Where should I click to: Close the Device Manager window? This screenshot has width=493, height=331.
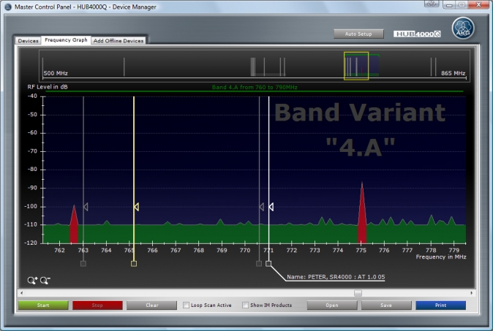pos(478,4)
